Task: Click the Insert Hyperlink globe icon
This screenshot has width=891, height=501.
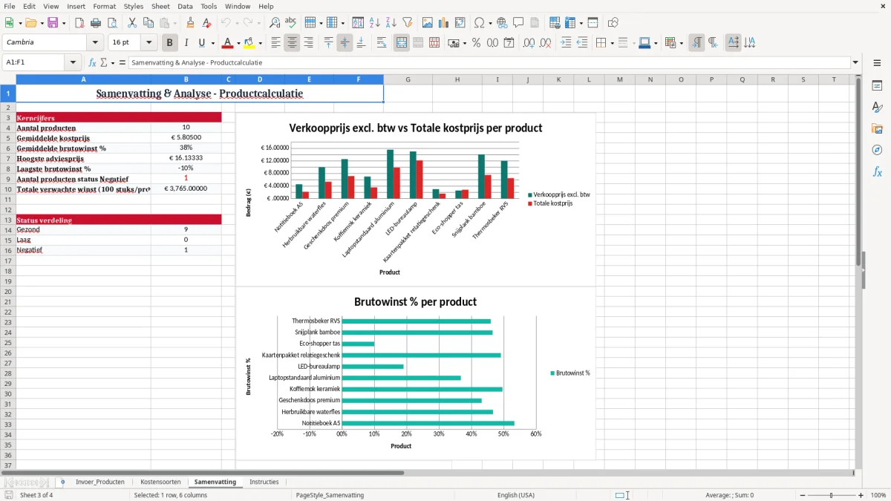Action: [502, 23]
